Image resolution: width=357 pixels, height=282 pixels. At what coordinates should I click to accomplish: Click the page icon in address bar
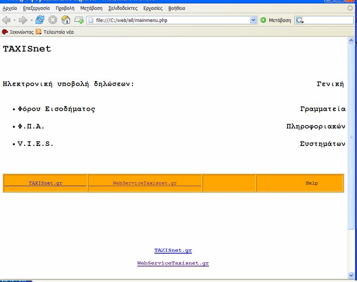(x=91, y=20)
